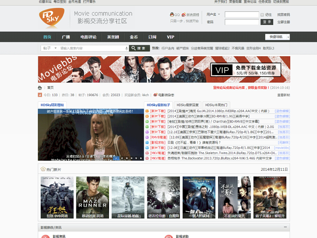Log in with the Sina Weibo icon
Image resolution: width=317 pixels, height=238 pixels.
pyautogui.click(x=183, y=15)
